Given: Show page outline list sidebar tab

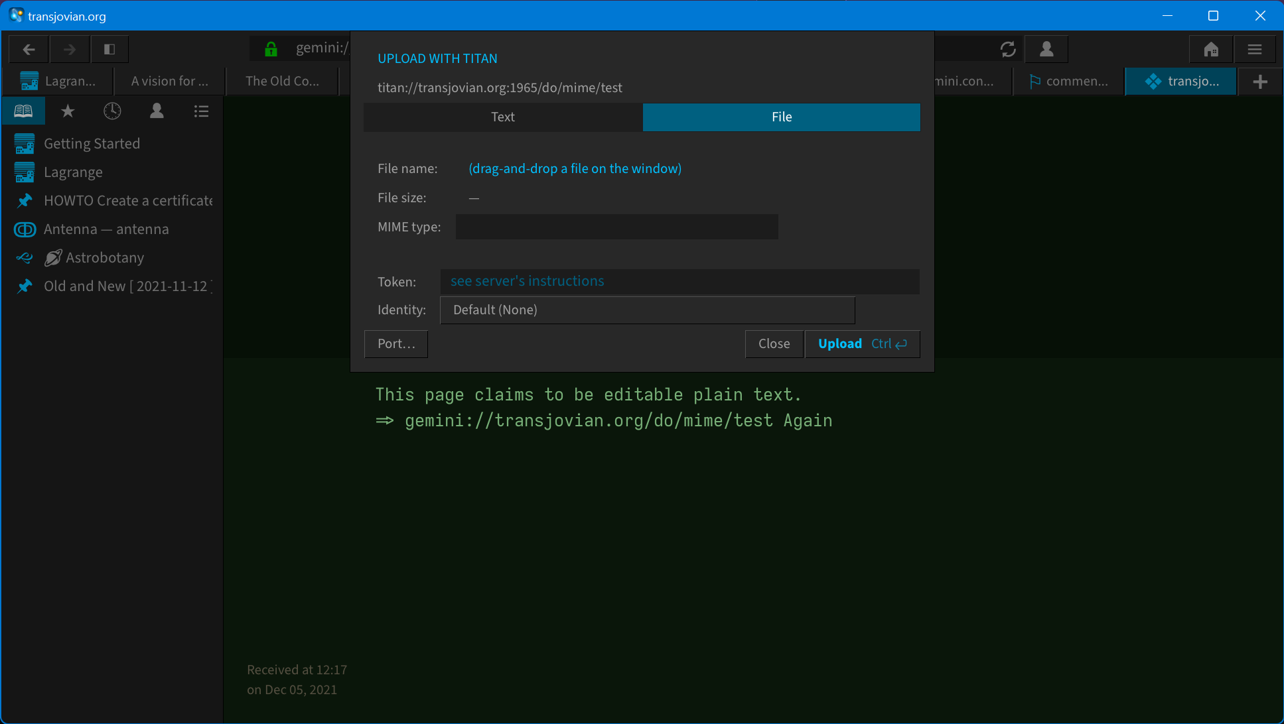Looking at the screenshot, I should coord(201,111).
